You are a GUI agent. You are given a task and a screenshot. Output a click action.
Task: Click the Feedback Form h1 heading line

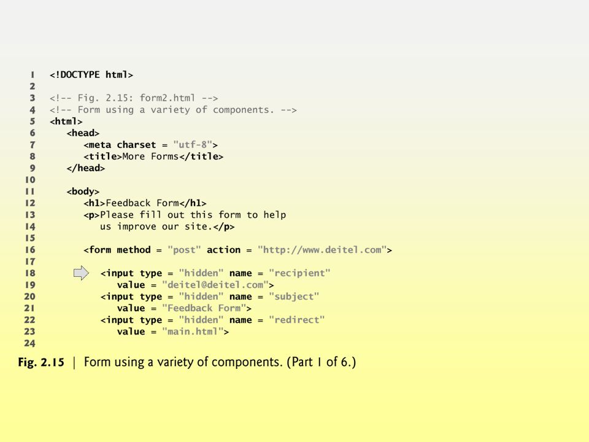pyautogui.click(x=145, y=203)
